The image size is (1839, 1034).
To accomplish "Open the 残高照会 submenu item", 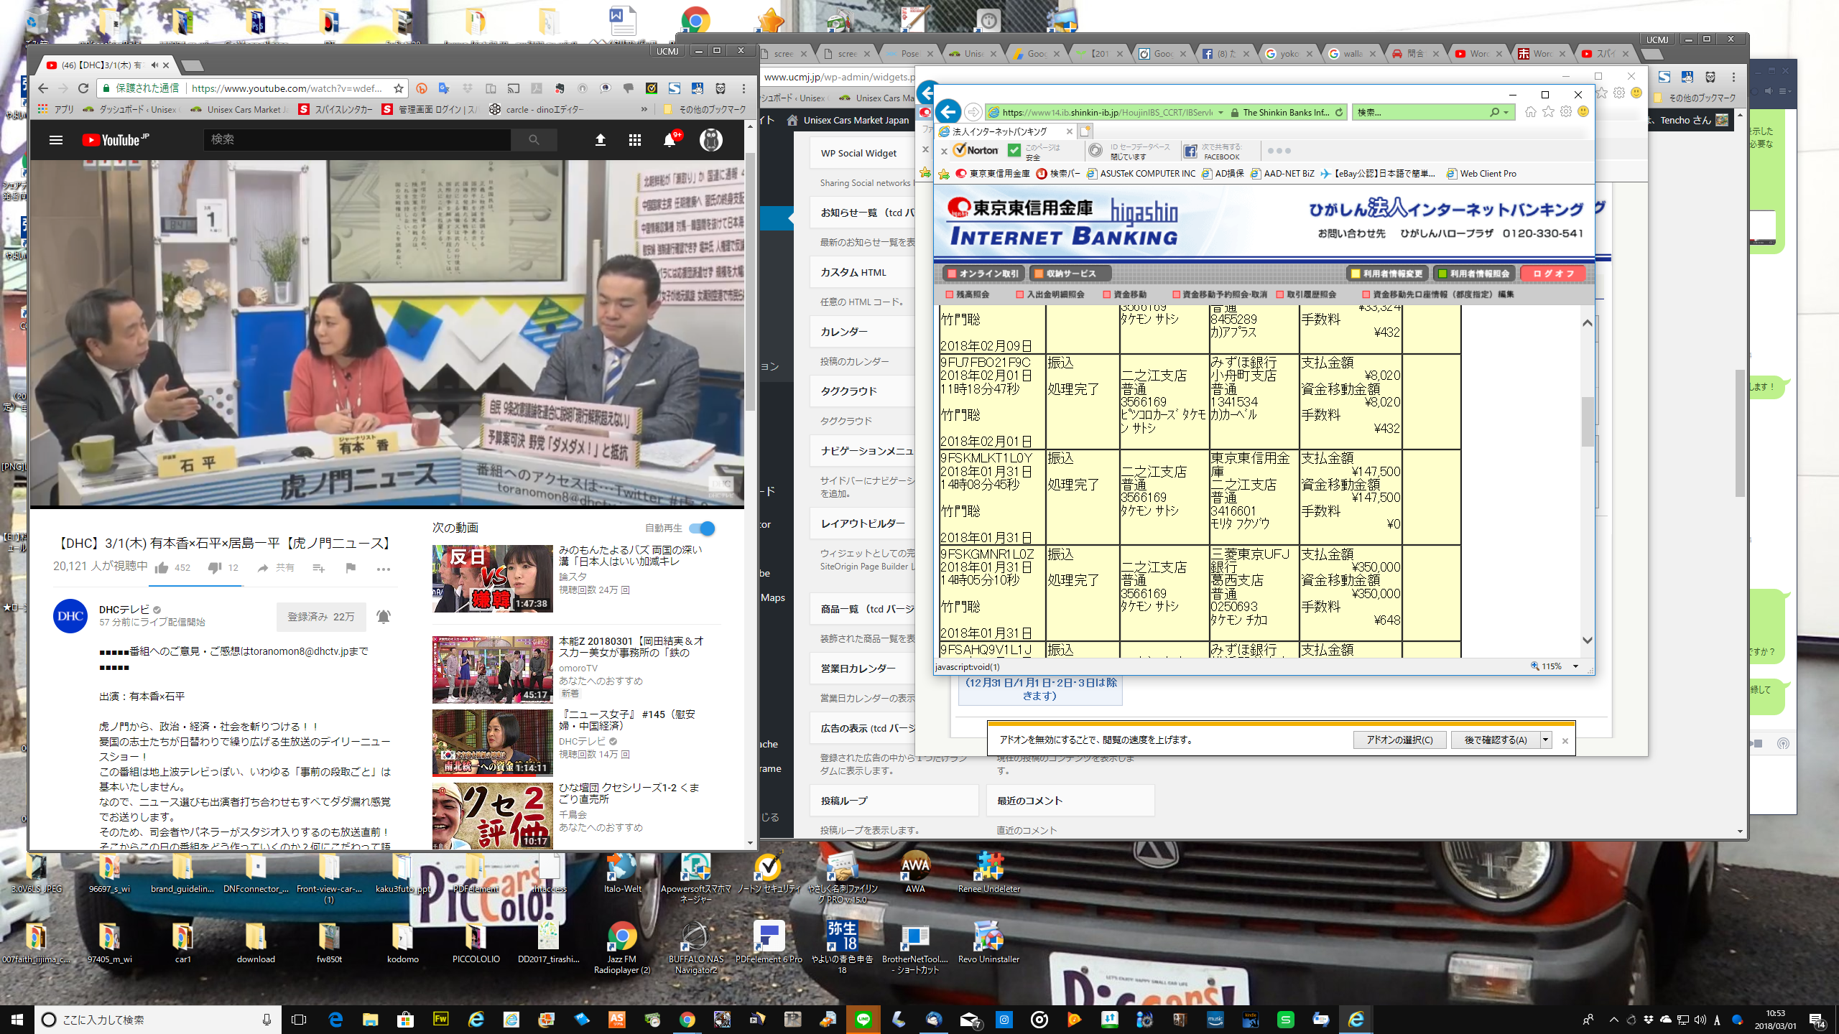I will tap(967, 294).
